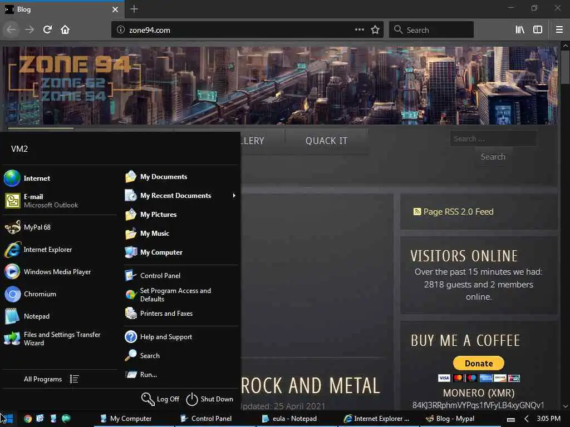This screenshot has width=570, height=427.
Task: Switch to eula - Notepad taskbar window
Action: 297,419
